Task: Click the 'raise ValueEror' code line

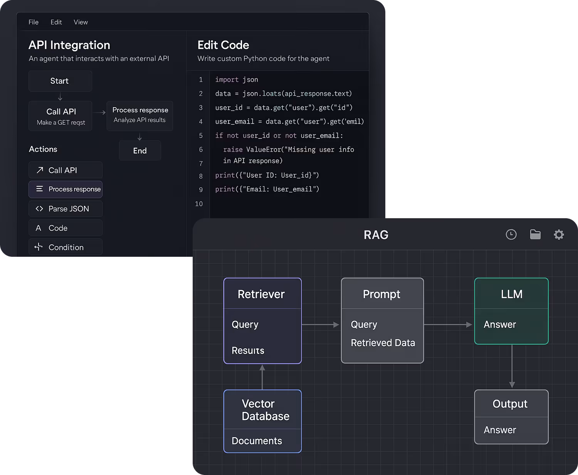Action: (x=289, y=150)
